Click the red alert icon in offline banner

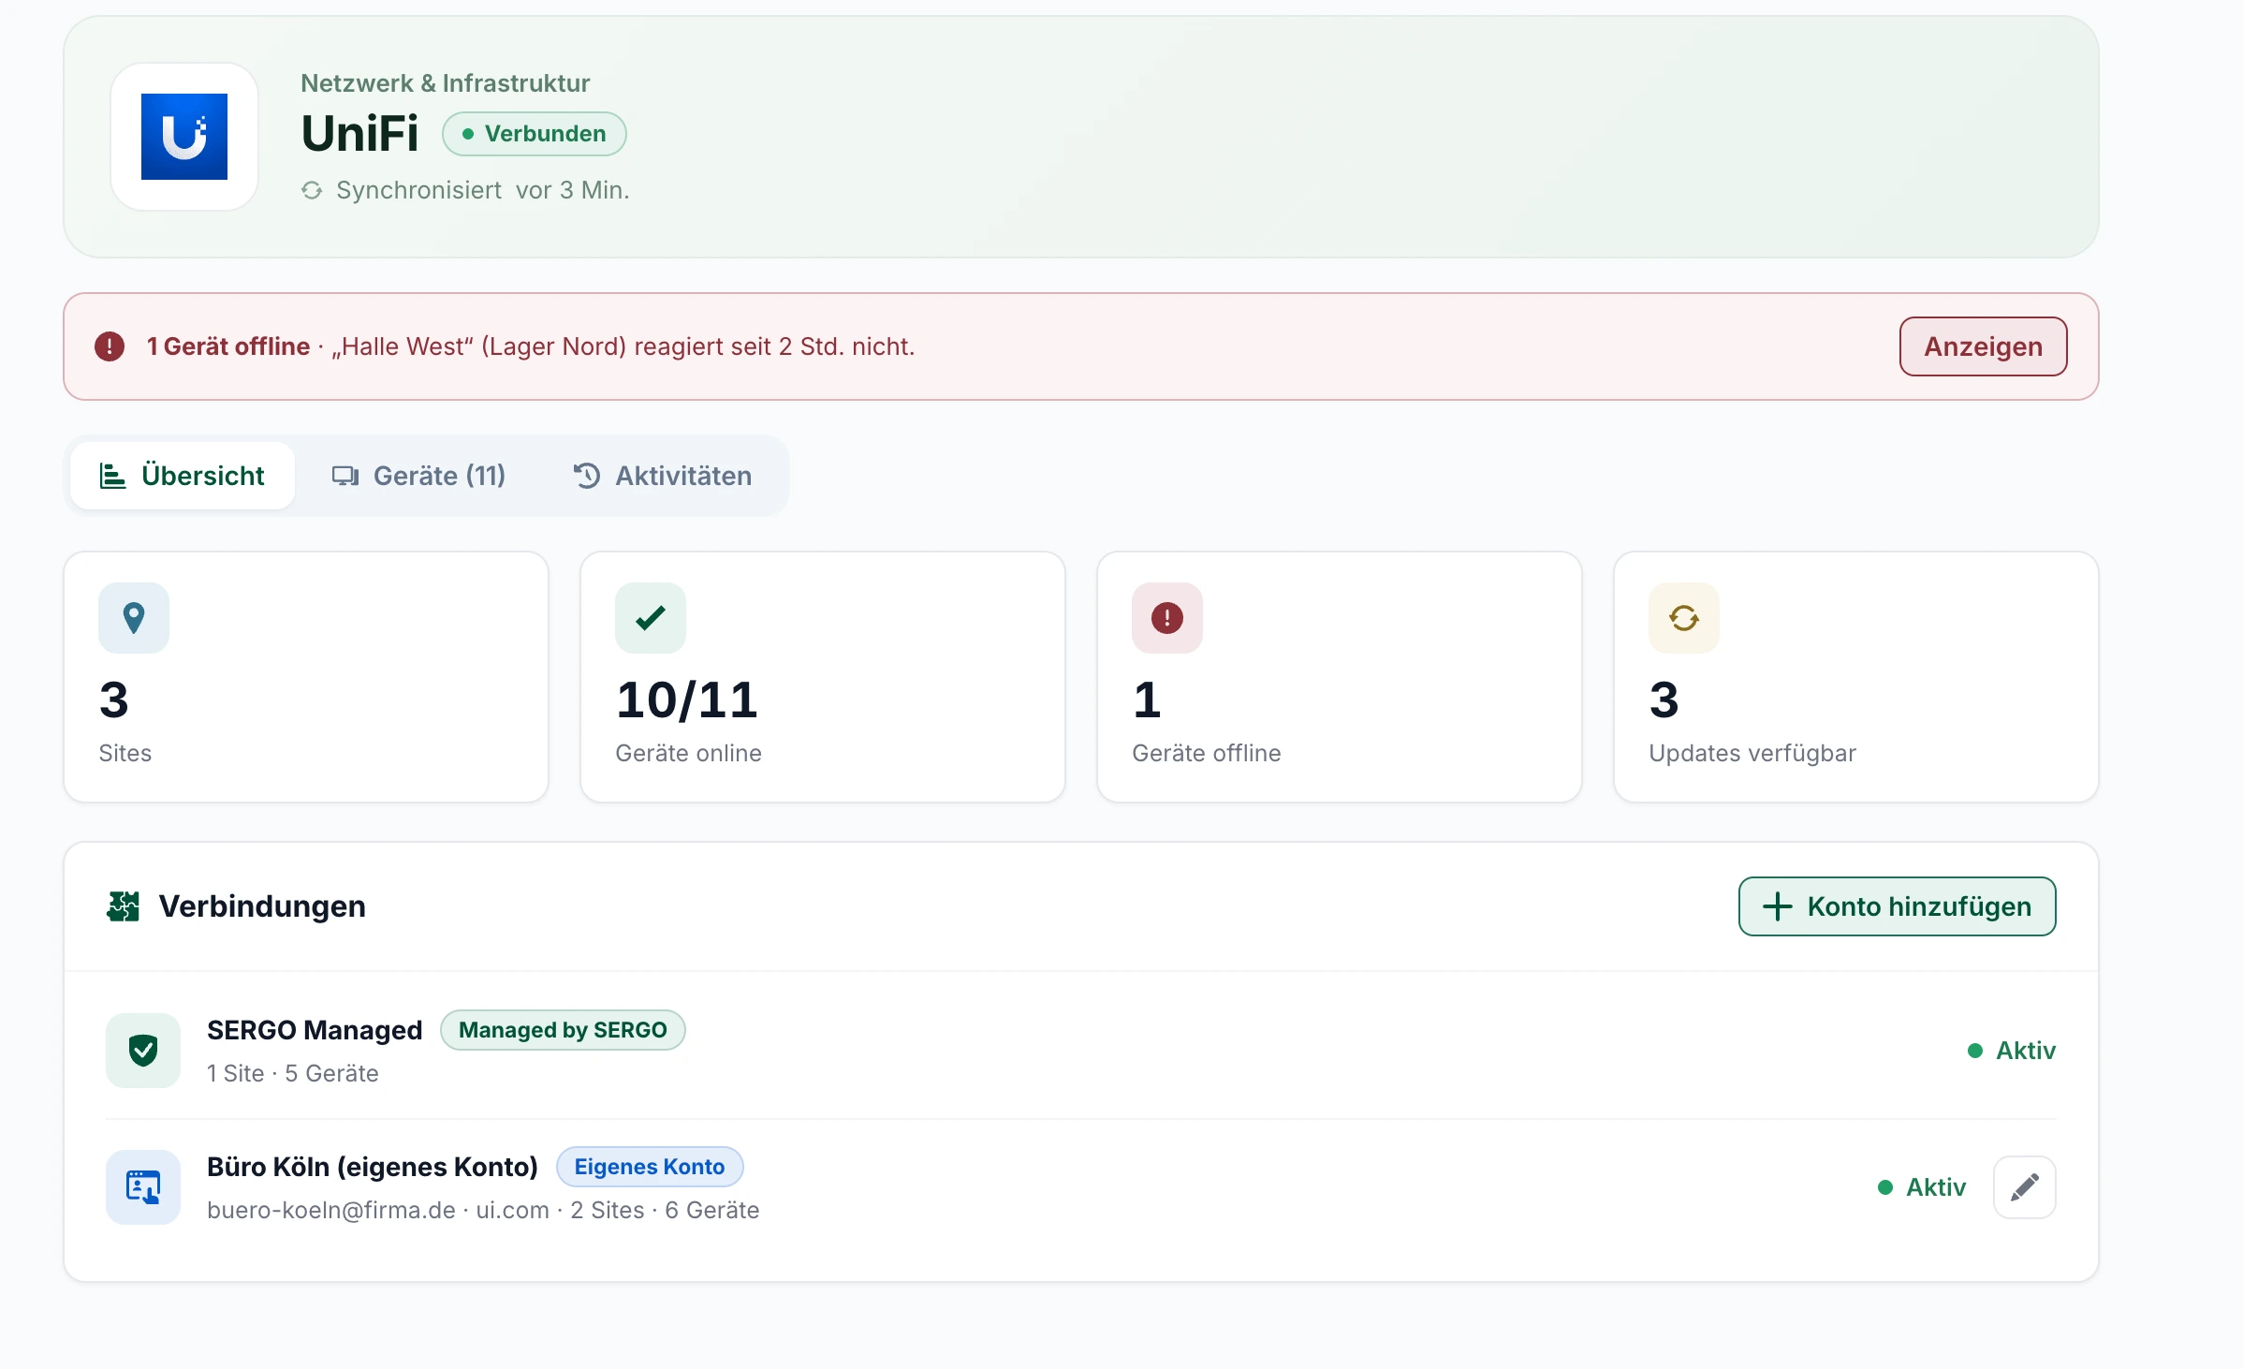pos(110,346)
